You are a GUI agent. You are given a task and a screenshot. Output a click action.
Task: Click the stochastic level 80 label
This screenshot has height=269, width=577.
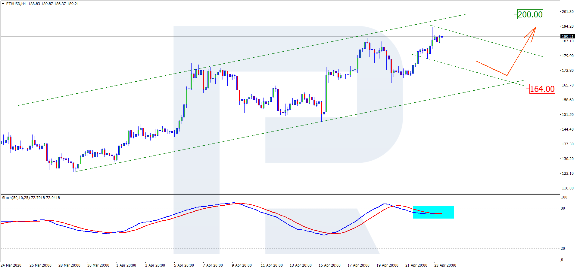point(563,208)
